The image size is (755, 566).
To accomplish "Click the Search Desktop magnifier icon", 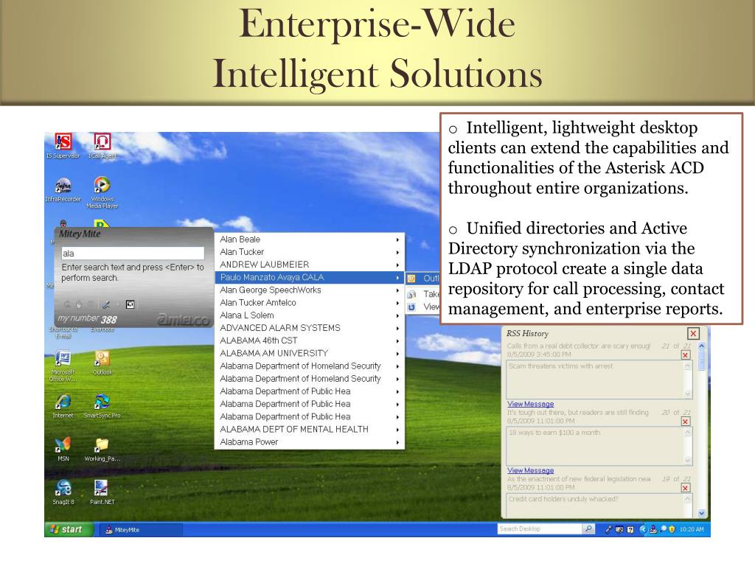I will pyautogui.click(x=588, y=529).
